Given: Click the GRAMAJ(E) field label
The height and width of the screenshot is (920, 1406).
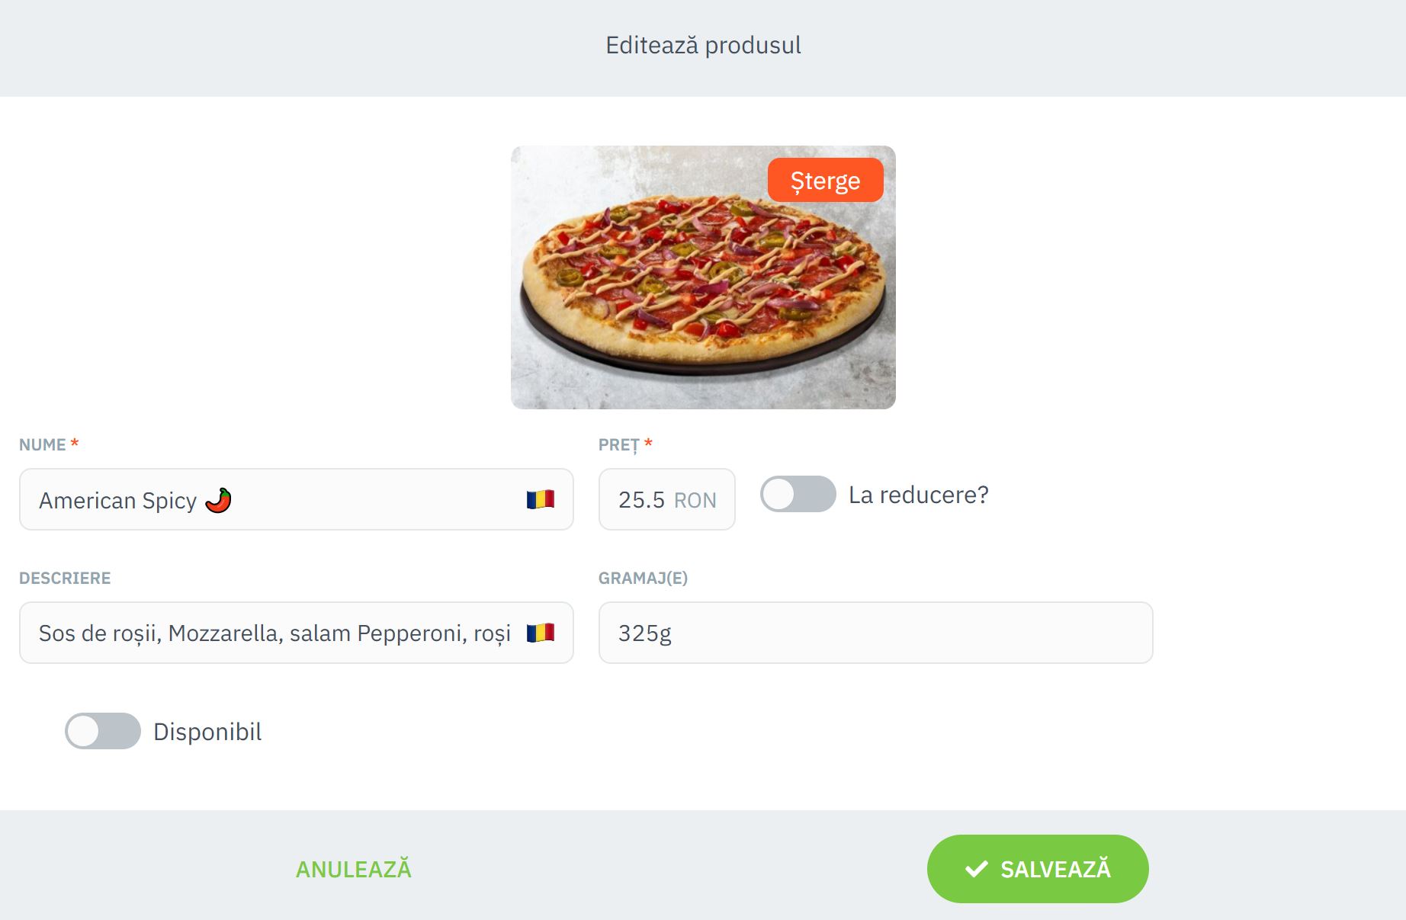Looking at the screenshot, I should tap(643, 578).
